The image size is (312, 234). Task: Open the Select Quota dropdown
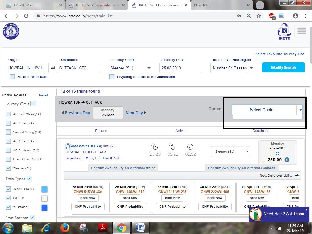[x=267, y=110]
